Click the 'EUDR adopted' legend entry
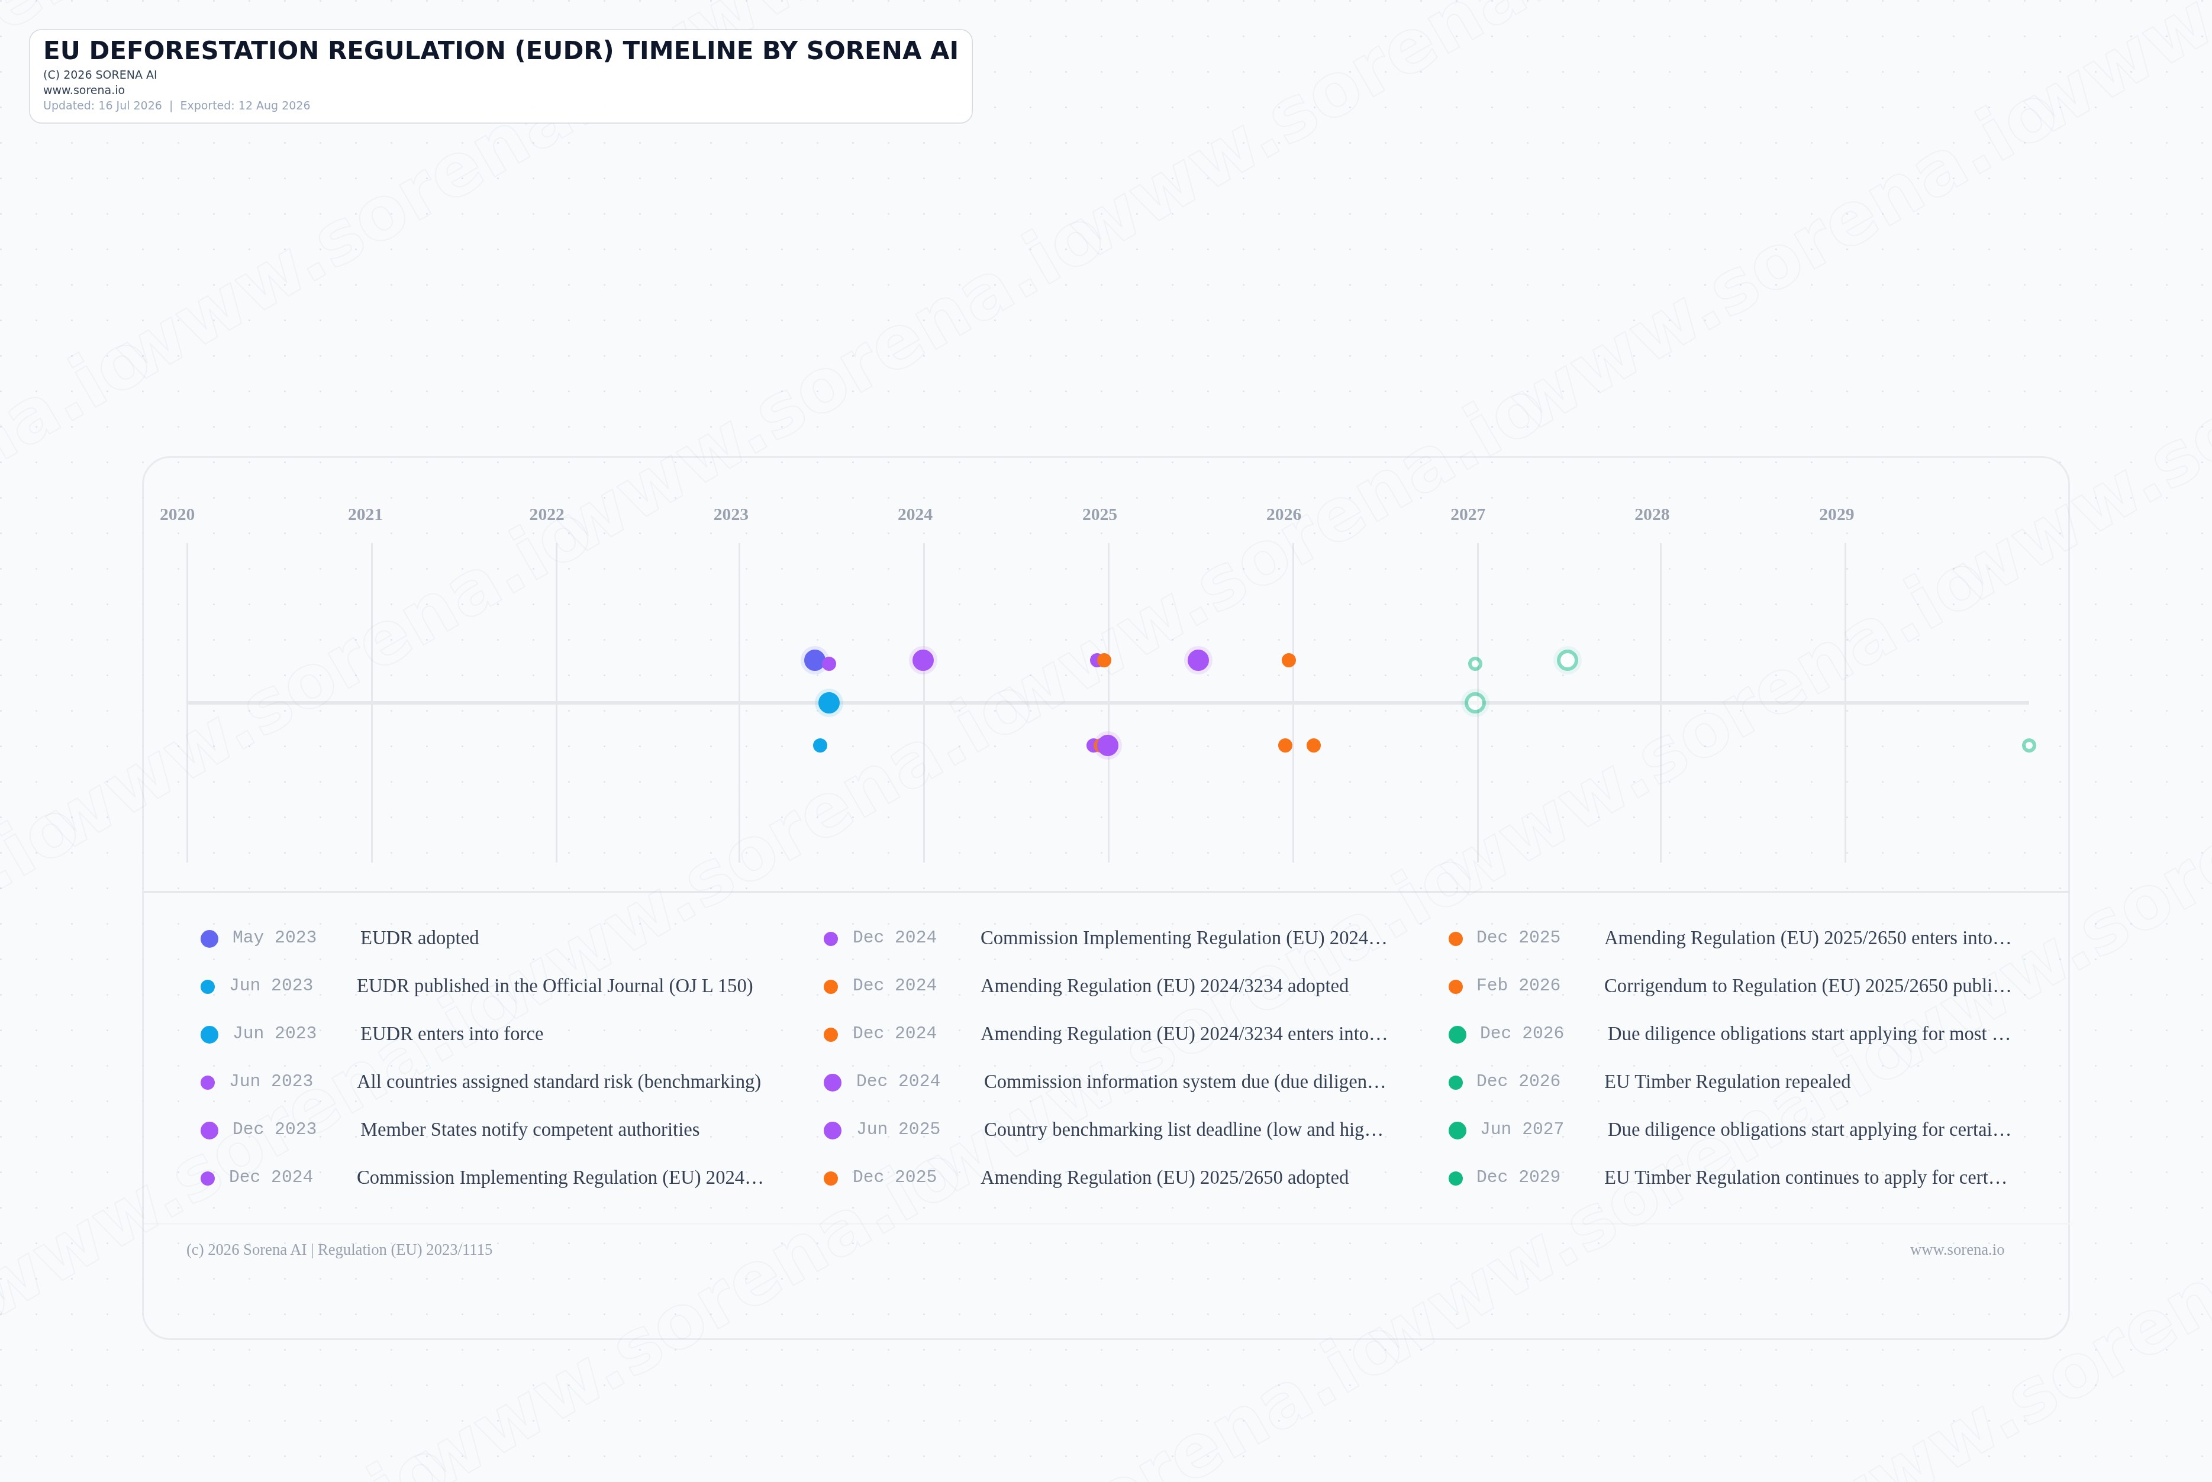Viewport: 2212px width, 1482px height. [x=420, y=938]
